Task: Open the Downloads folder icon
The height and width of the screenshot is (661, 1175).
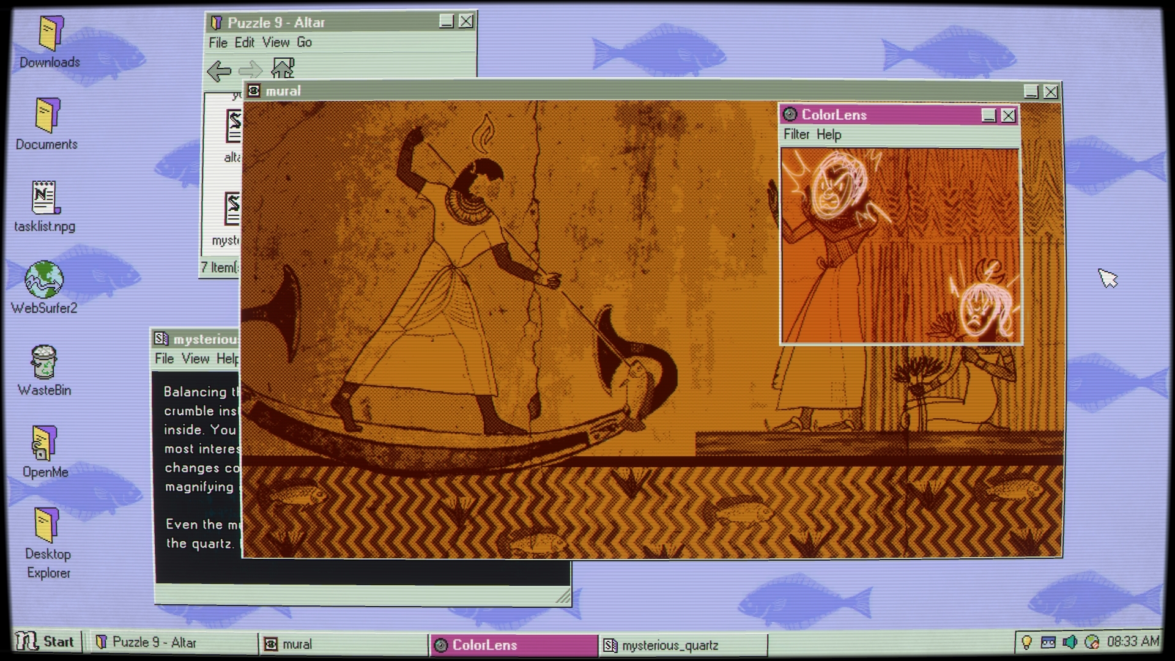Action: click(50, 34)
